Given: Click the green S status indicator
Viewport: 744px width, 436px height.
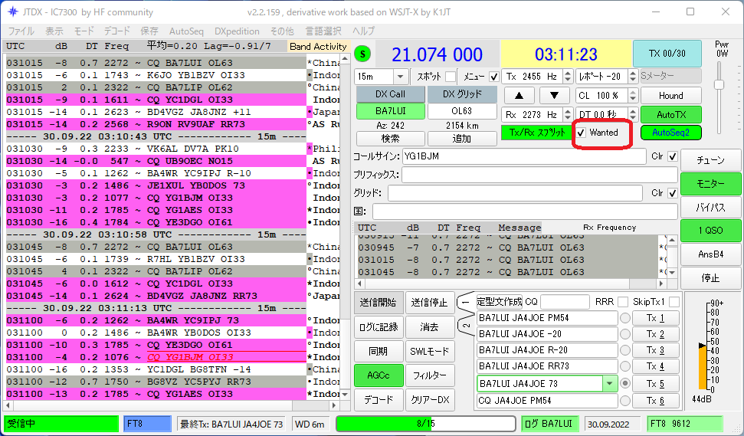Looking at the screenshot, I should click(362, 54).
